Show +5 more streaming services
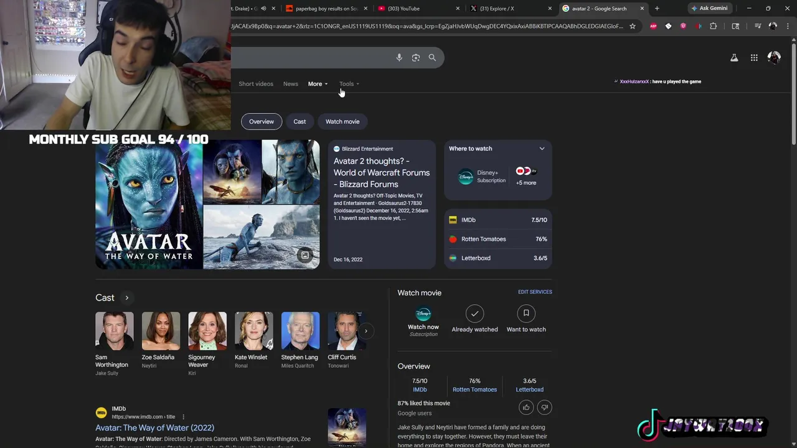The height and width of the screenshot is (448, 797). [526, 177]
